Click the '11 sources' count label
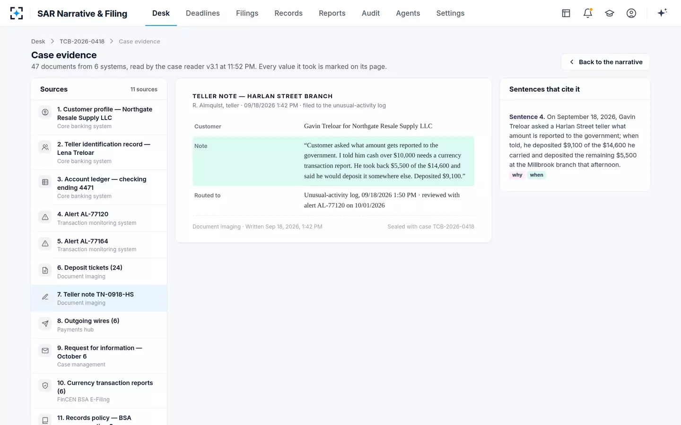 [x=144, y=89]
